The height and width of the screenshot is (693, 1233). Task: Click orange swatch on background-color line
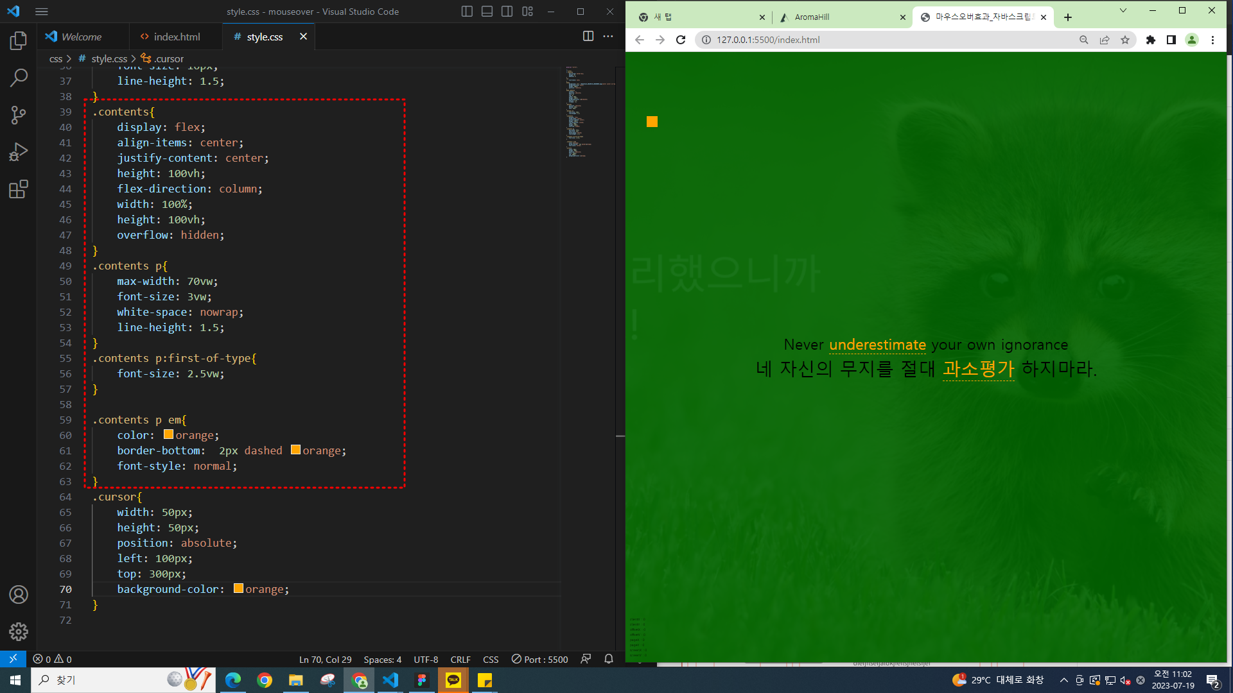coord(238,588)
